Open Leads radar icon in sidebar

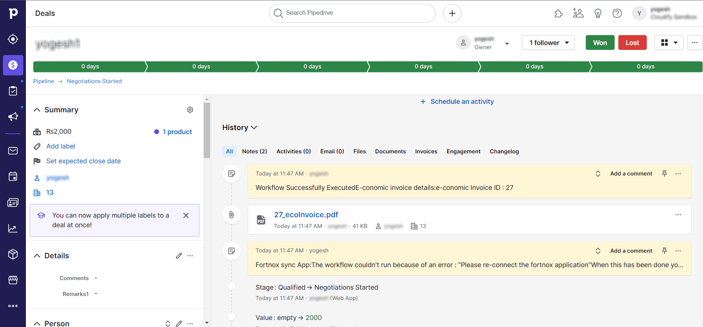point(13,39)
